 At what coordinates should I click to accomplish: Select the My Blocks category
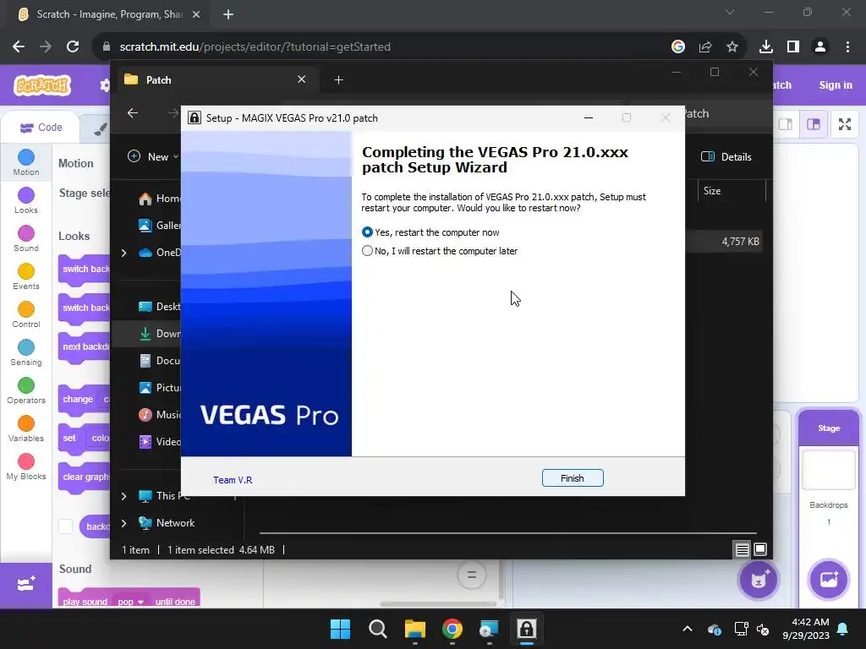[26, 467]
